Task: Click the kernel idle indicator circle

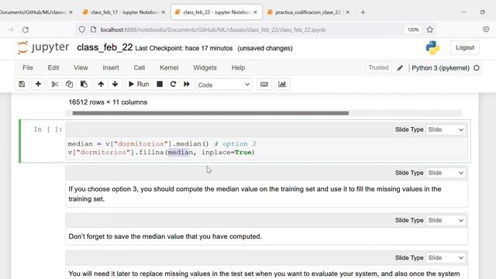Action: pos(477,68)
